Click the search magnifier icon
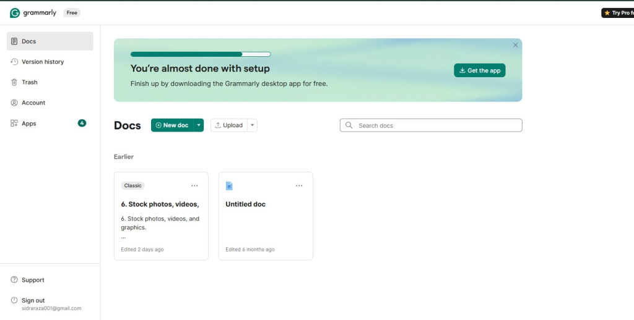The width and height of the screenshot is (634, 320). [349, 125]
